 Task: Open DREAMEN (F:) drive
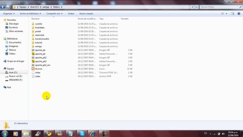coord(16,80)
